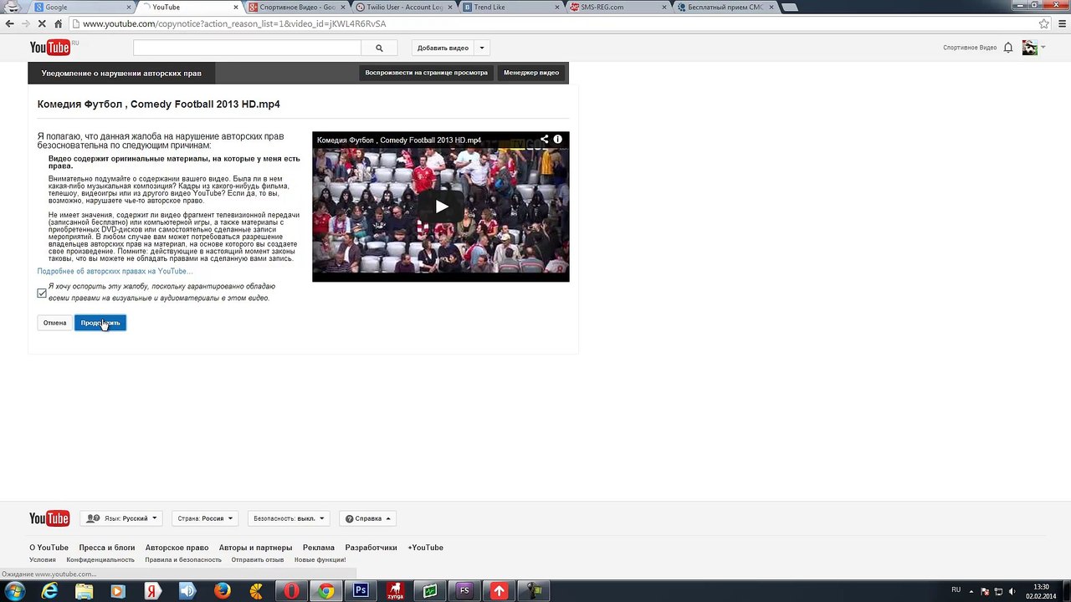Open Авторское право footer link
Viewport: 1071px width, 602px height.
click(177, 548)
